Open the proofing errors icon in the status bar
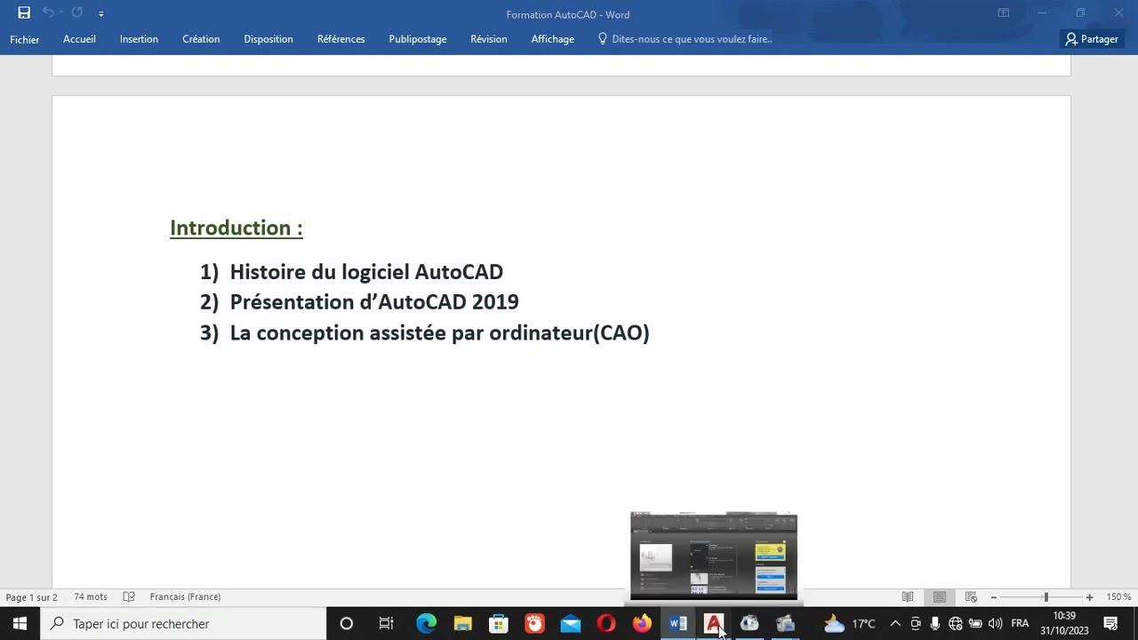This screenshot has height=640, width=1138. coord(129,597)
